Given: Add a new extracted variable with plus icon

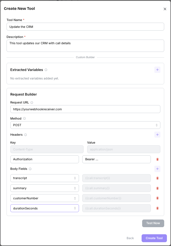Looking at the screenshot, I should 157,70.
